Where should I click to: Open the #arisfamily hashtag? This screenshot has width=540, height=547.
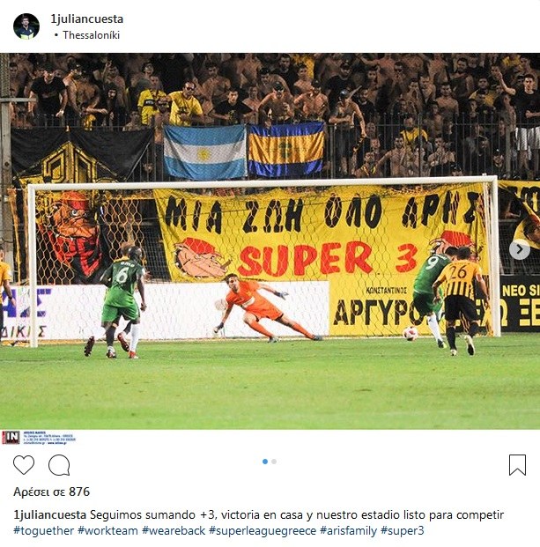(x=348, y=531)
